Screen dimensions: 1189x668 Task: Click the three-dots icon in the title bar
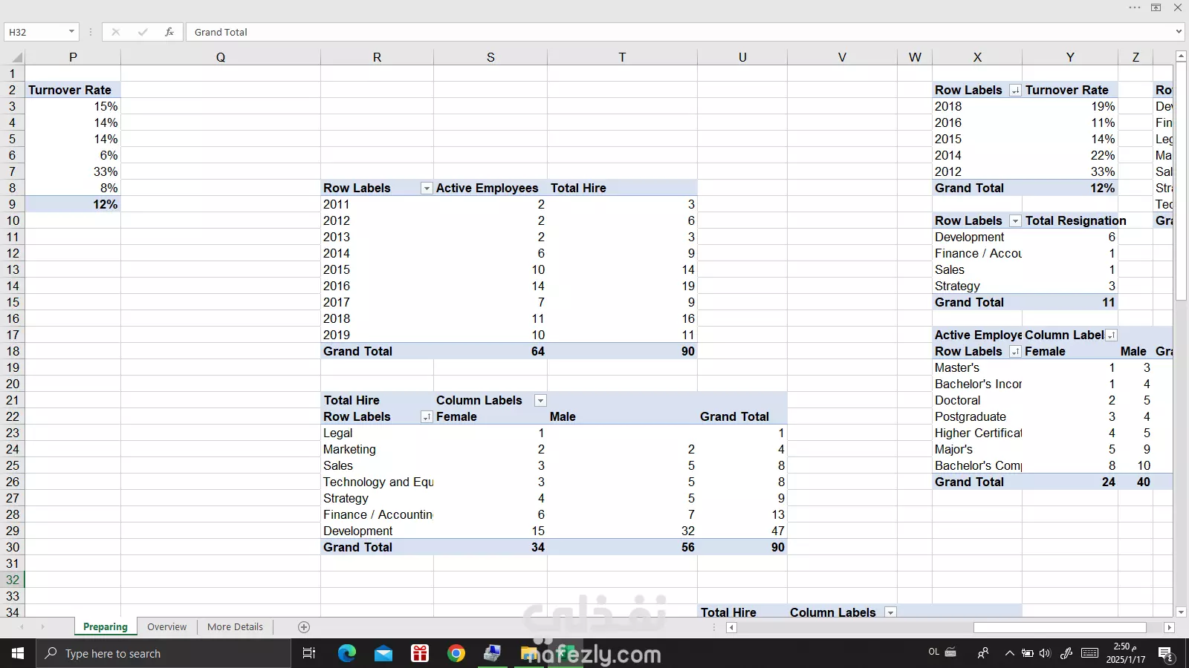[1135, 7]
